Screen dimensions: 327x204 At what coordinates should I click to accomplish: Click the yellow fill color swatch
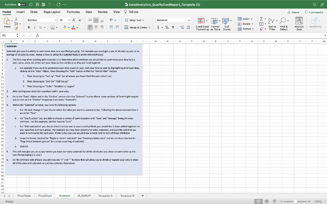[x=65, y=27]
